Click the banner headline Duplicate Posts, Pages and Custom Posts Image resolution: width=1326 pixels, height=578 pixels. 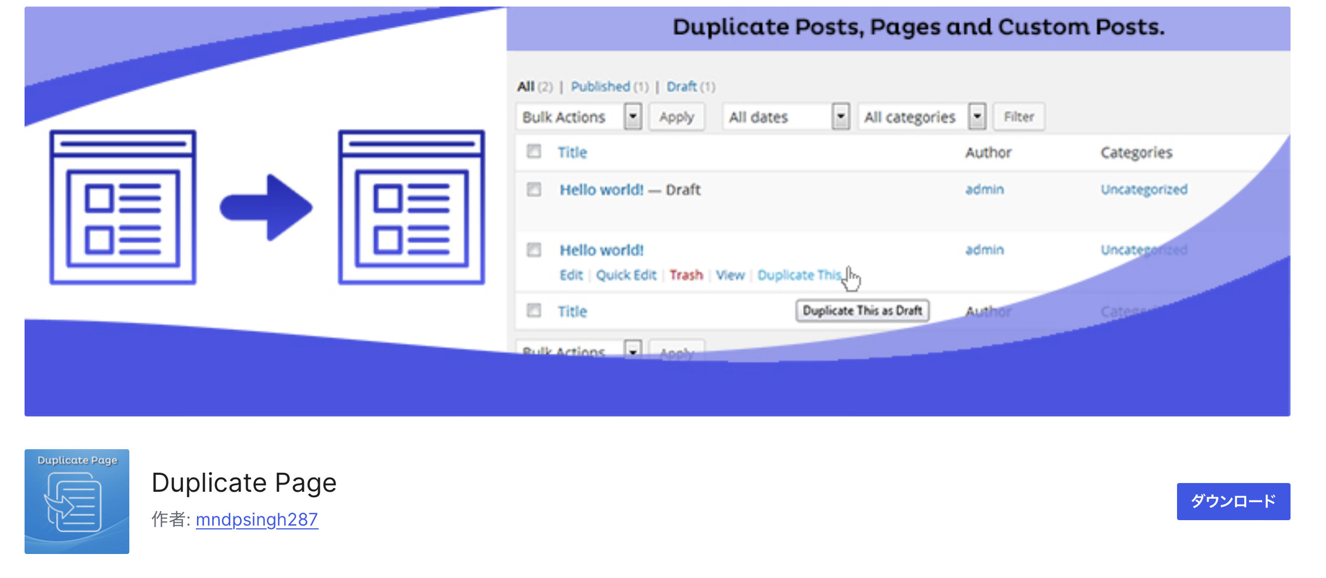(x=918, y=27)
